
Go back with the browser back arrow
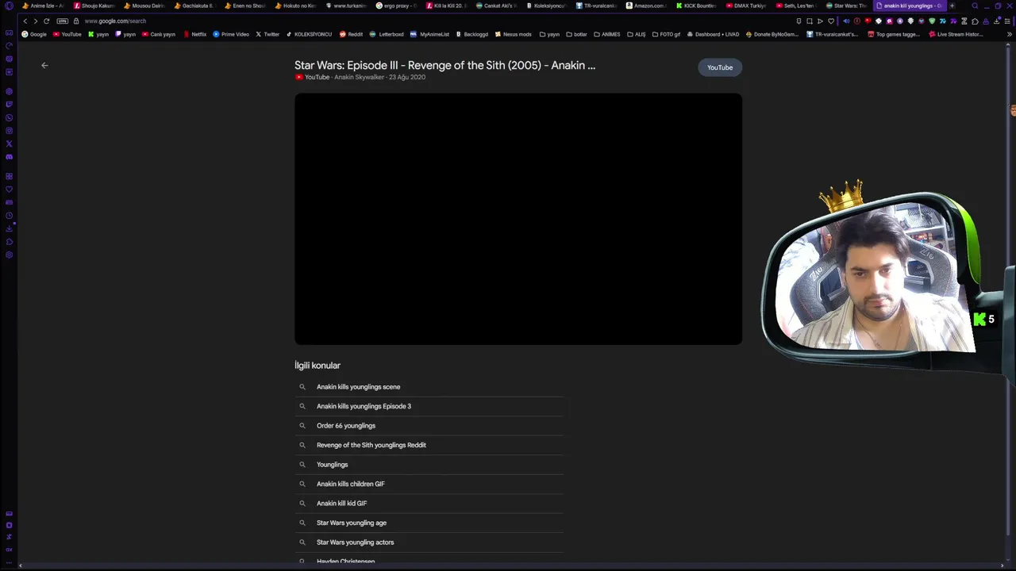pos(25,21)
